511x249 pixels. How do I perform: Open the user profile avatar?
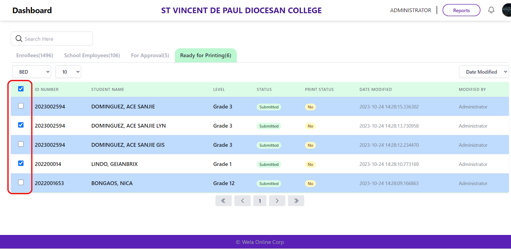click(x=507, y=10)
